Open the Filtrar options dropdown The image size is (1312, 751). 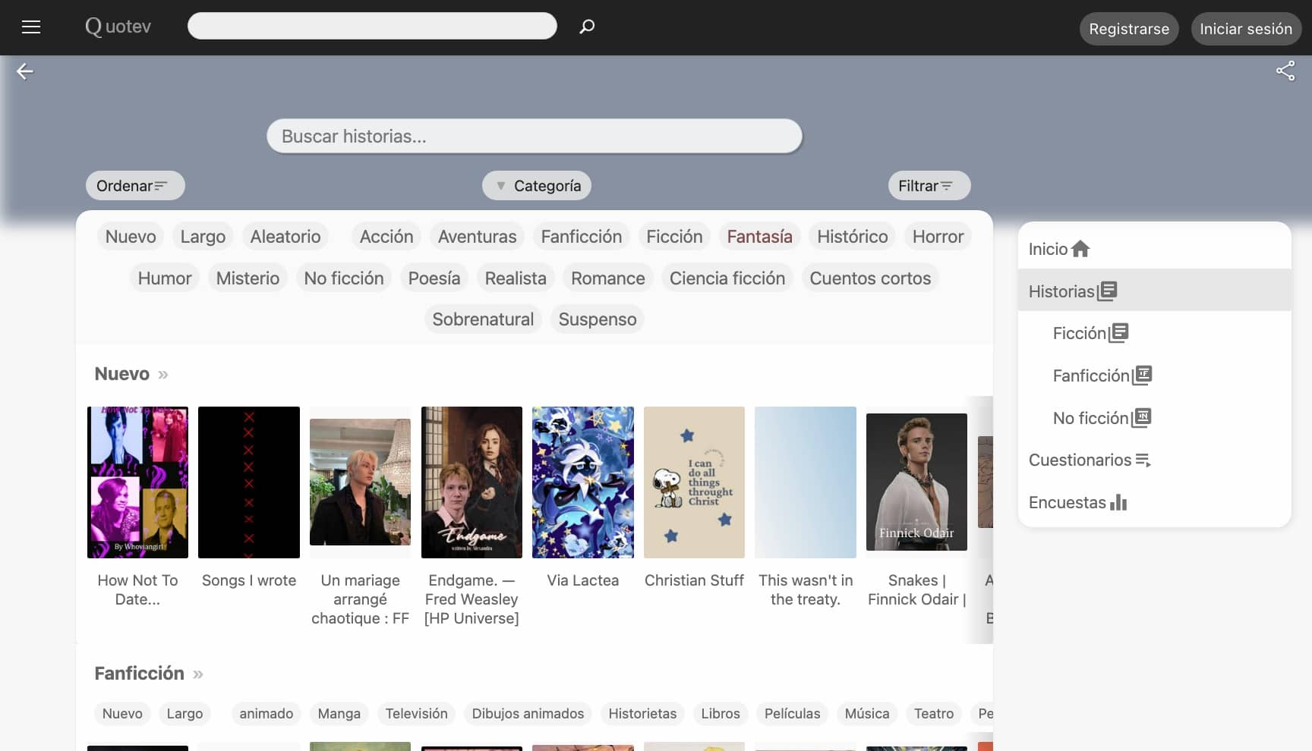929,186
